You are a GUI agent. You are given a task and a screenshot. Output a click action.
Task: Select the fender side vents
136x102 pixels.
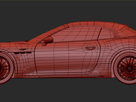[23, 53]
